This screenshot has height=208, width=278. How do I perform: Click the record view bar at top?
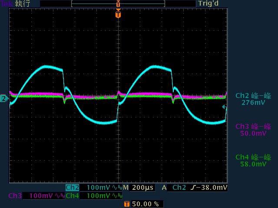118,3
